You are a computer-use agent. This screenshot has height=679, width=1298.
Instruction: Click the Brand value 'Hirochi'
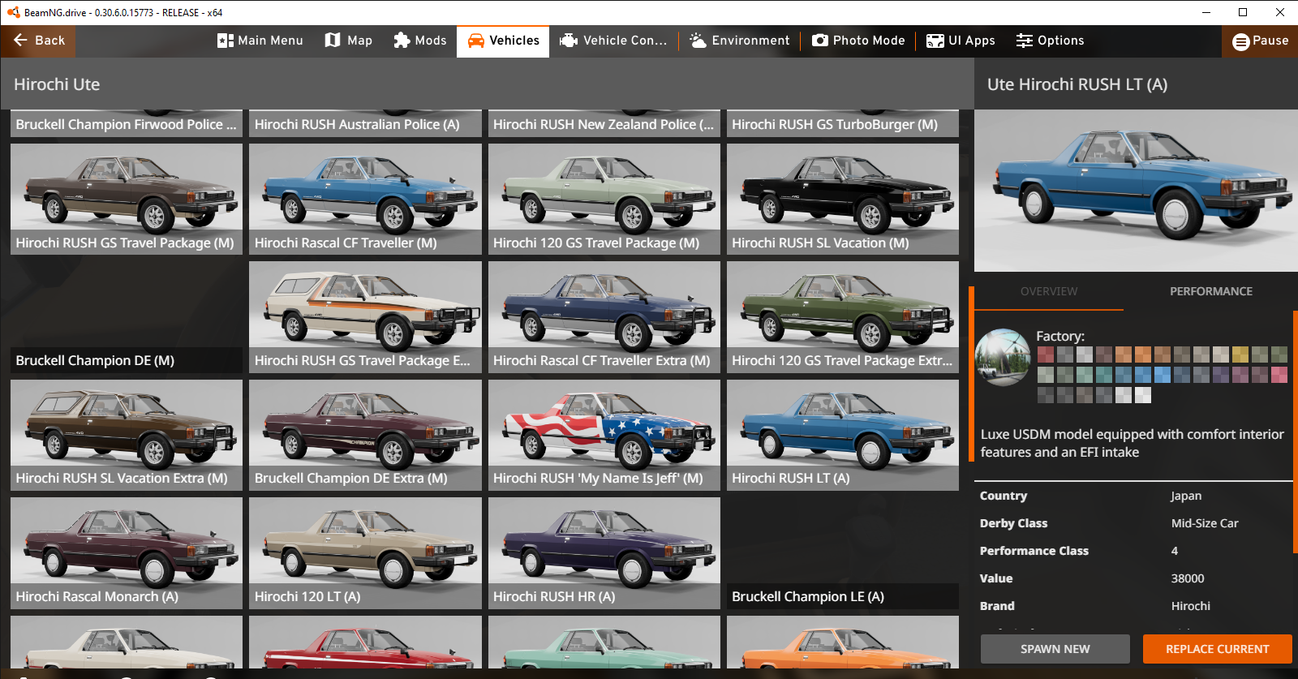1191,606
